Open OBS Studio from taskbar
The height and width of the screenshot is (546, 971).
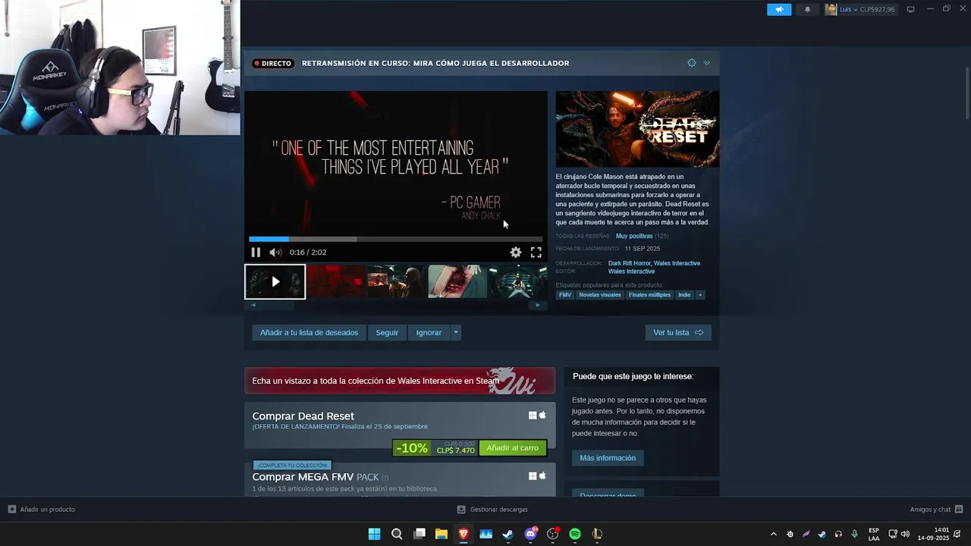(553, 534)
